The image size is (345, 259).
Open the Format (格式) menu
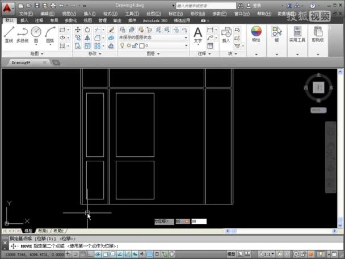tap(110, 14)
